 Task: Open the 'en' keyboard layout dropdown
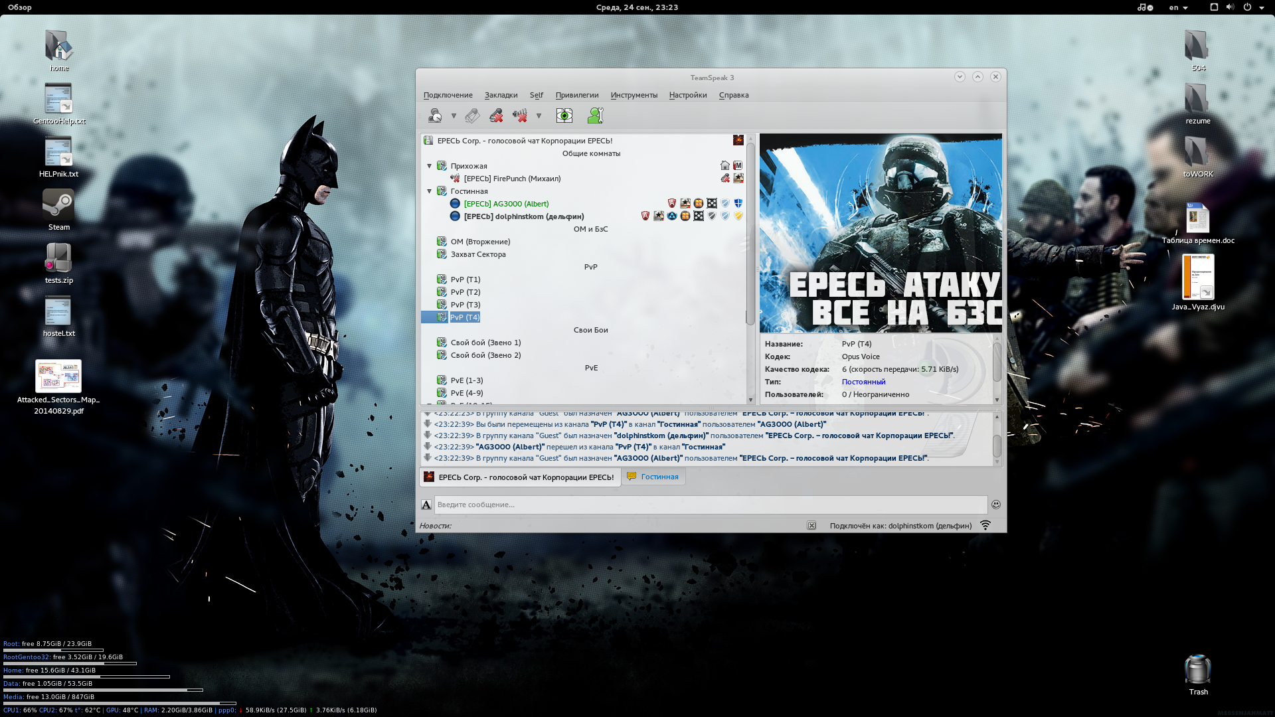pyautogui.click(x=1178, y=7)
